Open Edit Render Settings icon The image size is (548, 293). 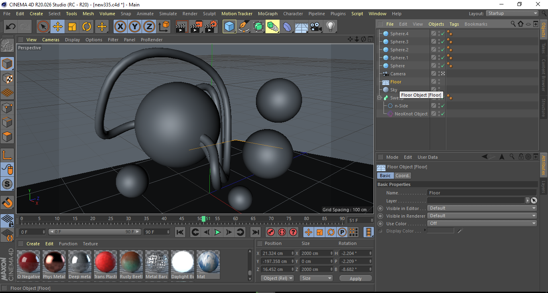pyautogui.click(x=211, y=27)
